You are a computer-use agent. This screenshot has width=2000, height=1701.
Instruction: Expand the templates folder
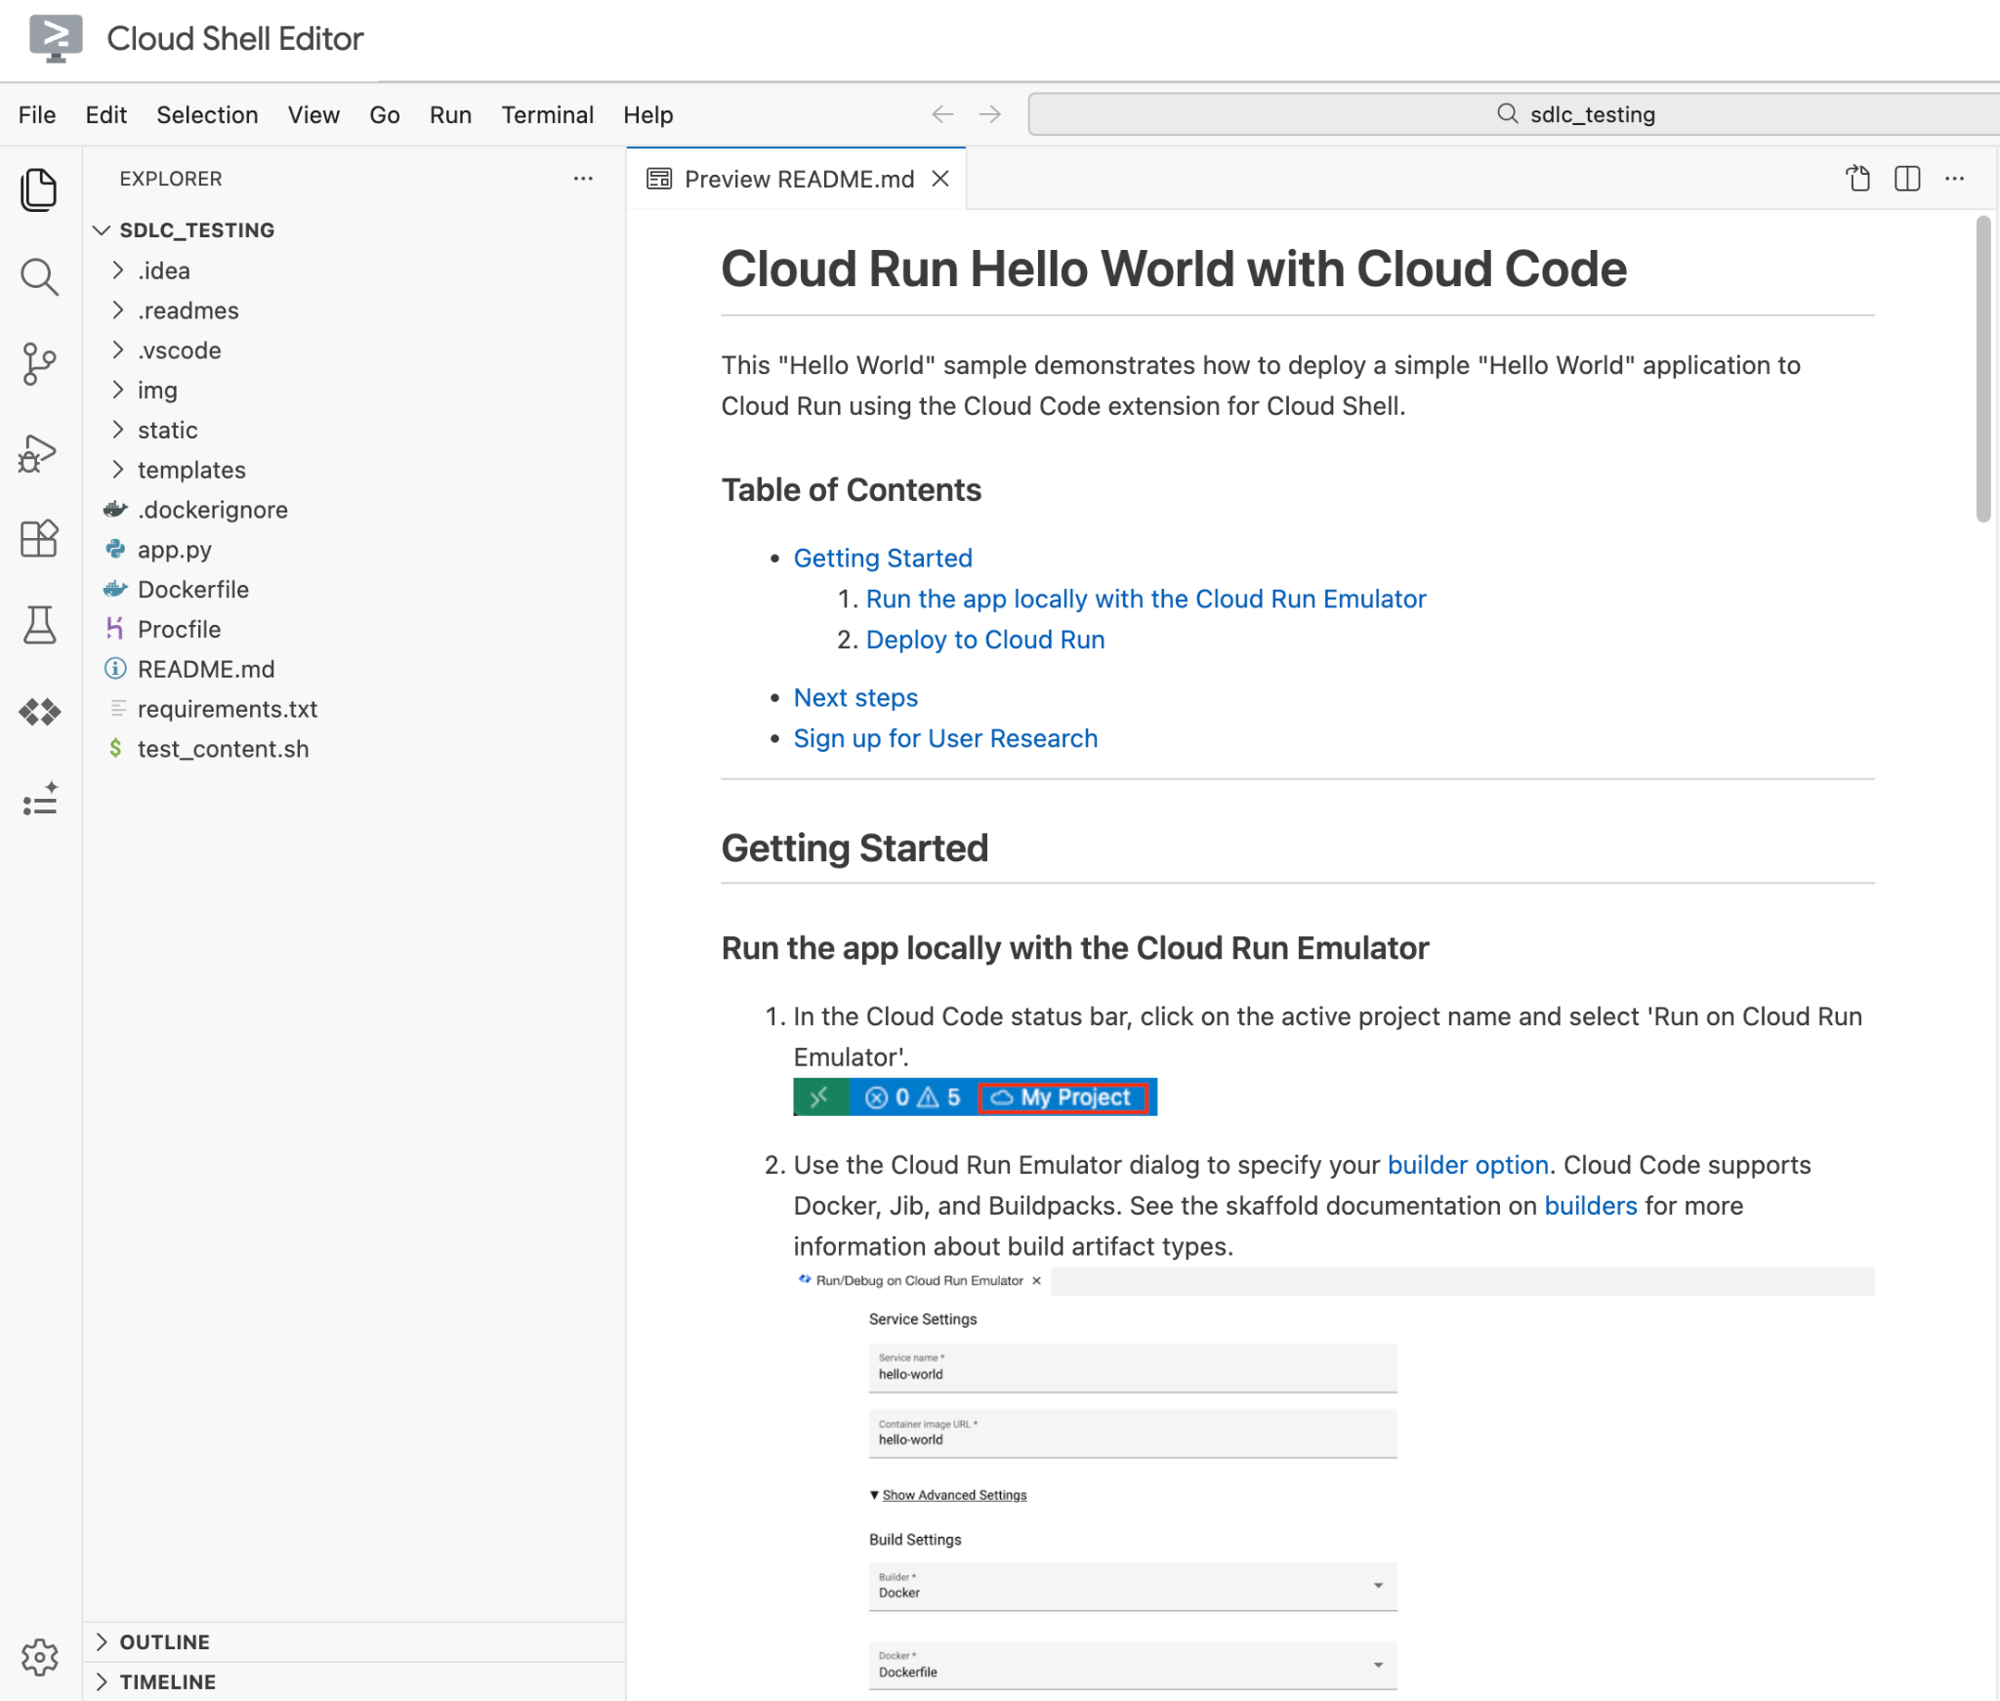pyautogui.click(x=354, y=471)
